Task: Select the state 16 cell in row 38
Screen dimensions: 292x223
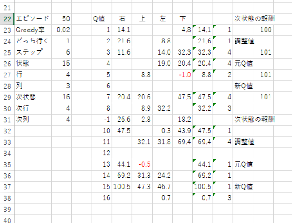Action: [102, 198]
